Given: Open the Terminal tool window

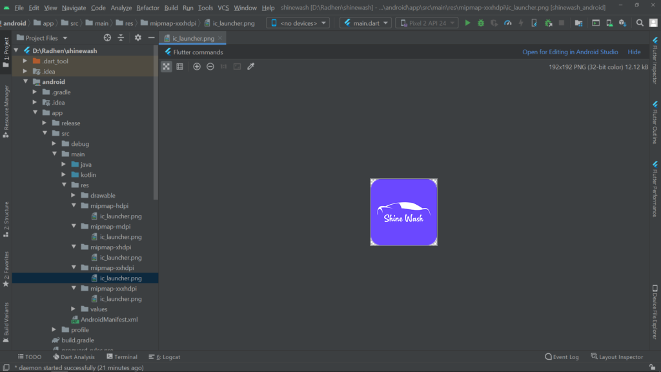Looking at the screenshot, I should pyautogui.click(x=122, y=356).
